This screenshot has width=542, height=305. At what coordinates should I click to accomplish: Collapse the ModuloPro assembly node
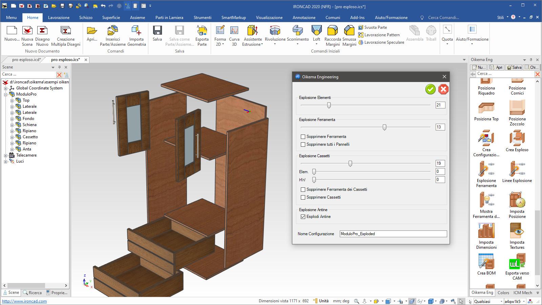point(5,94)
